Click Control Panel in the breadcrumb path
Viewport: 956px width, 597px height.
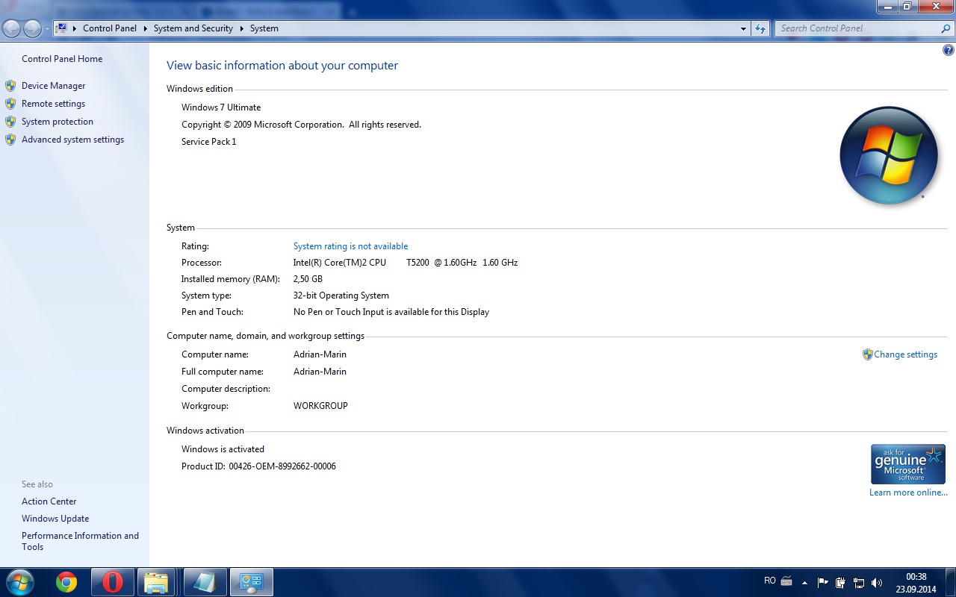click(110, 28)
